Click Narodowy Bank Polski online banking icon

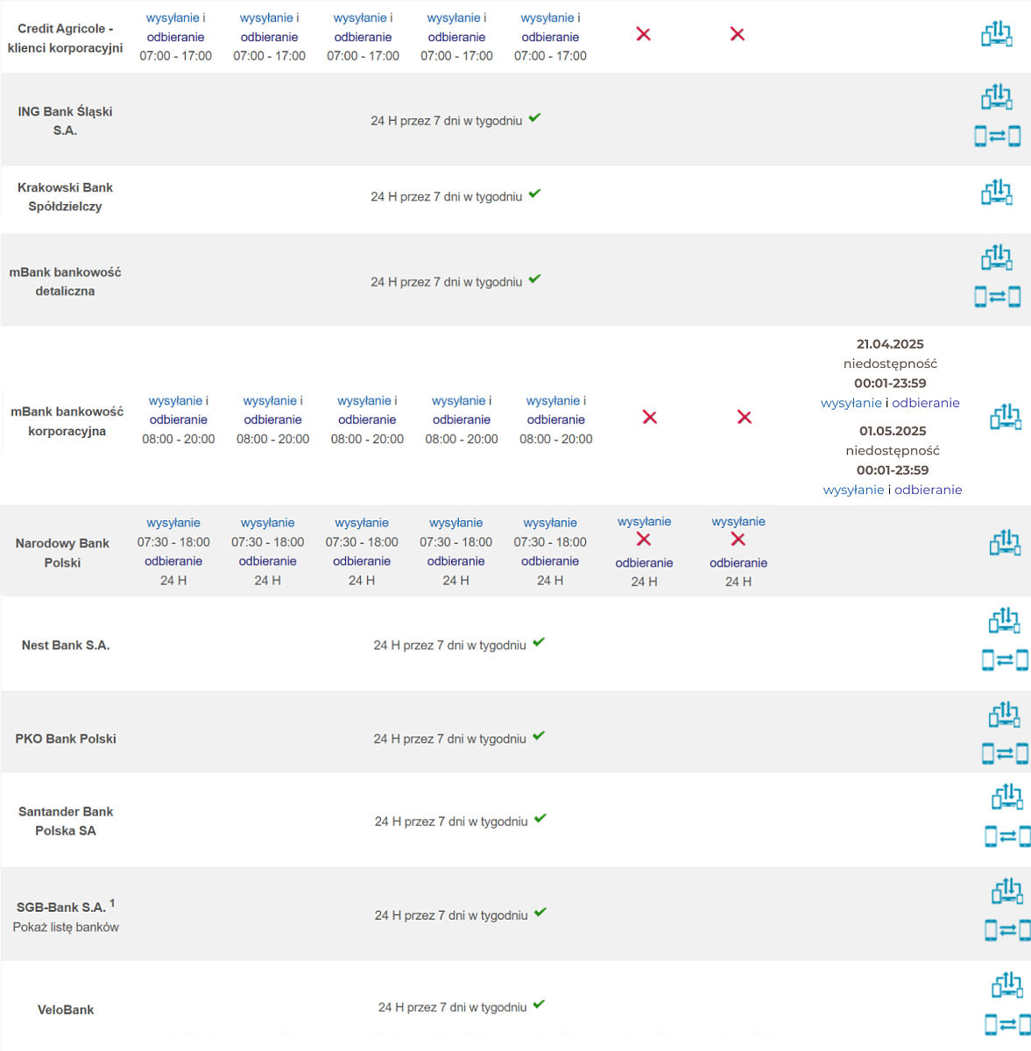tap(1006, 543)
